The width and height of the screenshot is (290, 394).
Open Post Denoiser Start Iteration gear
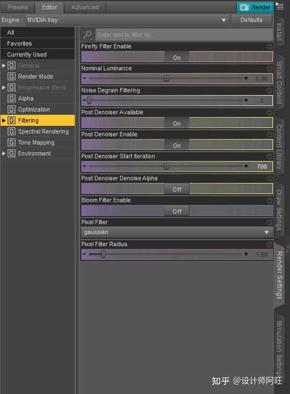(270, 156)
